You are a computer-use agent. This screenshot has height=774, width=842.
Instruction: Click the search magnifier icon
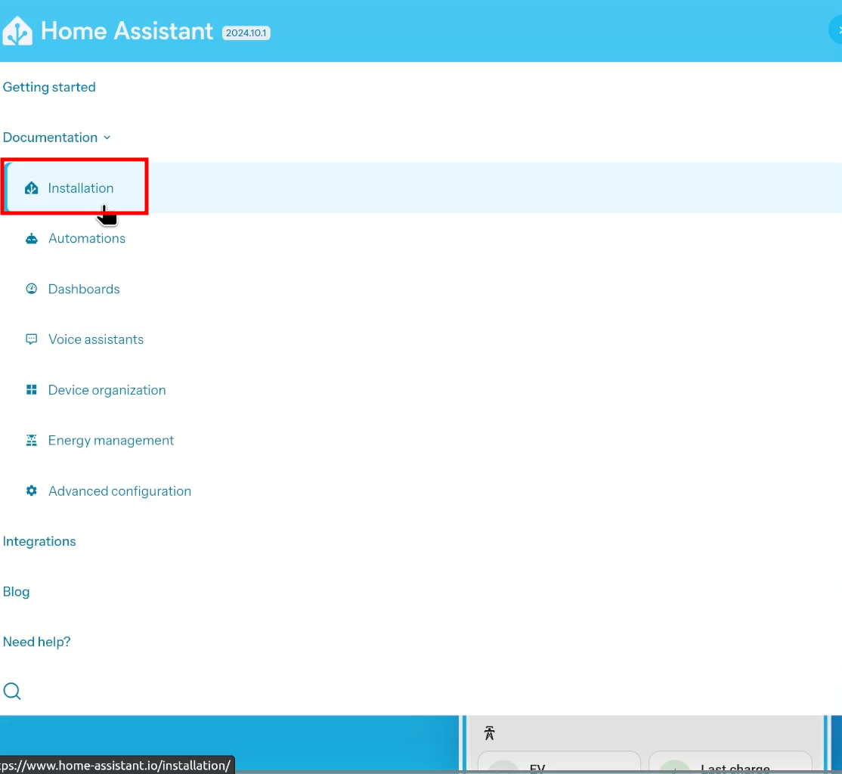pyautogui.click(x=12, y=692)
